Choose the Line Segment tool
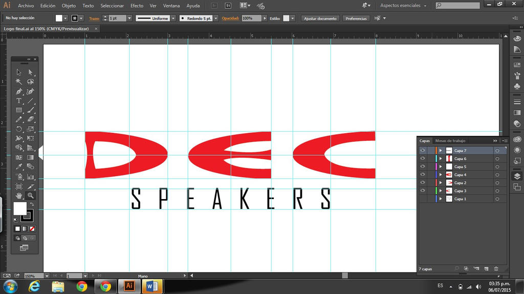524x294 pixels. (x=30, y=101)
